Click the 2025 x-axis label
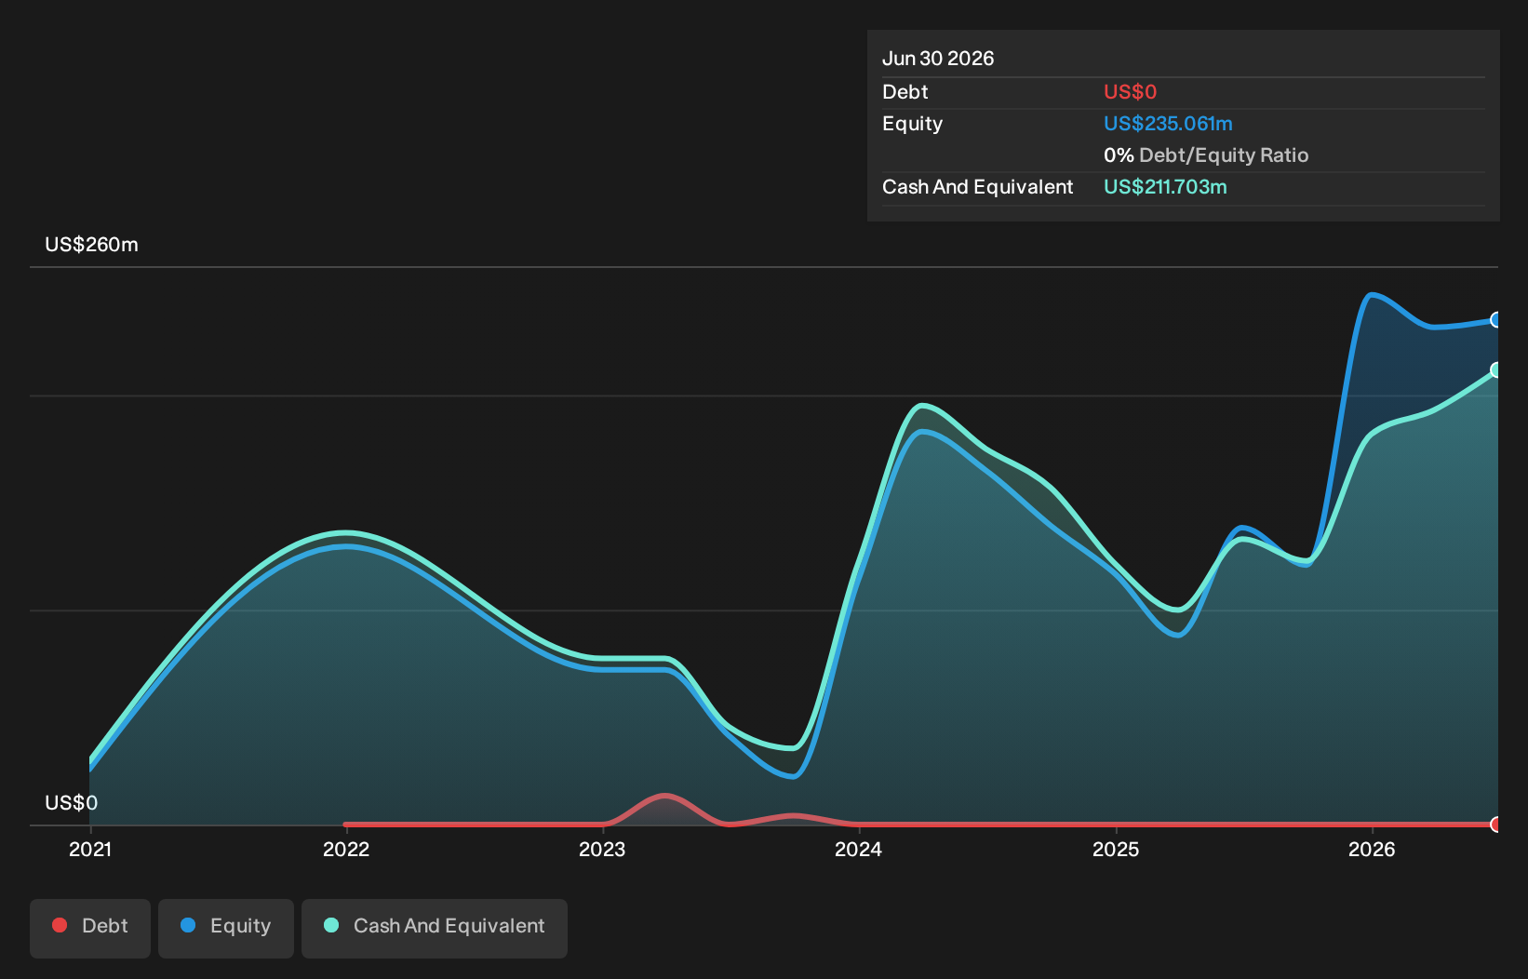 pyautogui.click(x=1116, y=849)
